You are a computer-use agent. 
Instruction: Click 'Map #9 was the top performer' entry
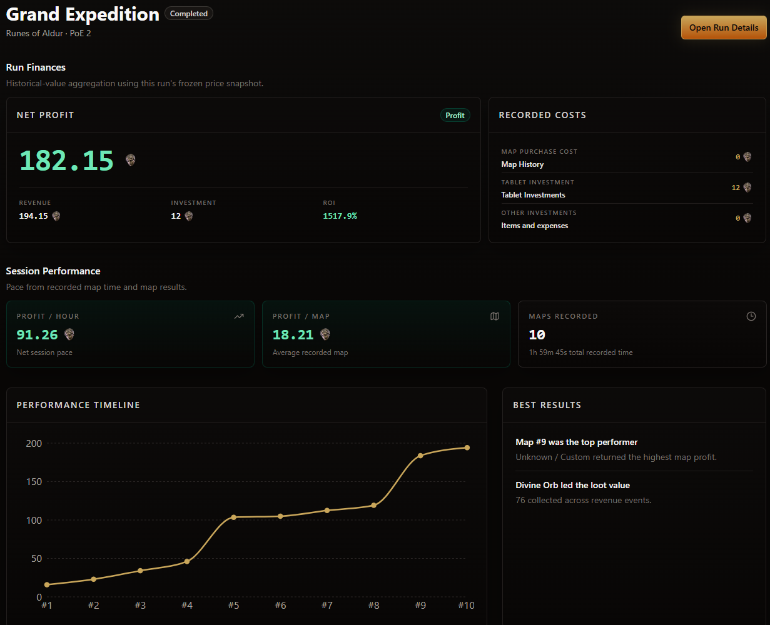click(634, 449)
